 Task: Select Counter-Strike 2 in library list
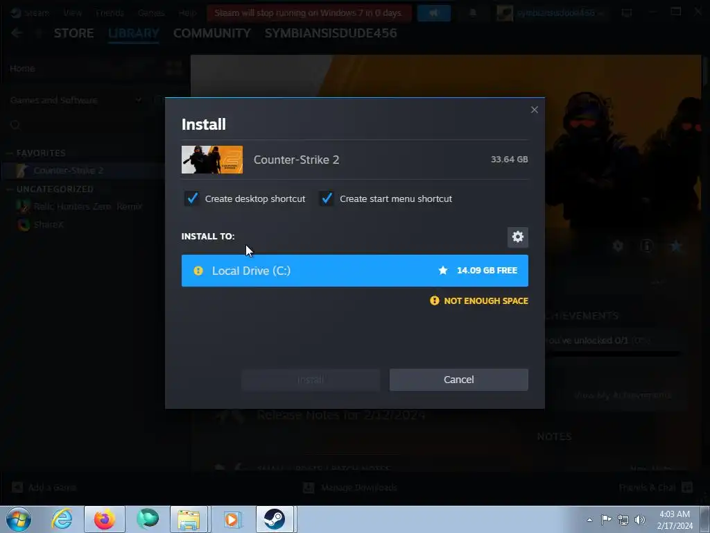pos(69,171)
